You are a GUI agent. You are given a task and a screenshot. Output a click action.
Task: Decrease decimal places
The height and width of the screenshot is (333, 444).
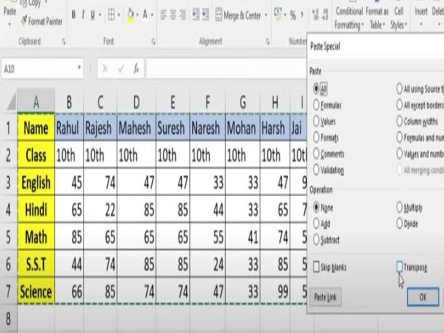tap(325, 15)
